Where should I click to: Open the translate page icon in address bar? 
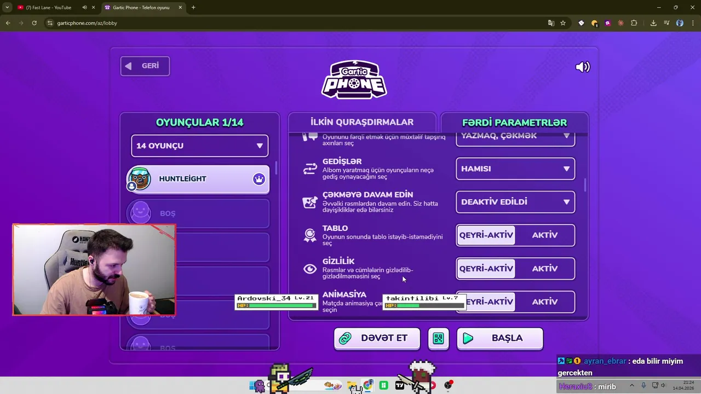coord(551,23)
